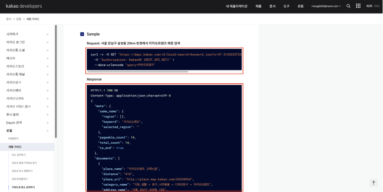Open the 도구 menu
The width and height of the screenshot is (383, 192).
286,6
